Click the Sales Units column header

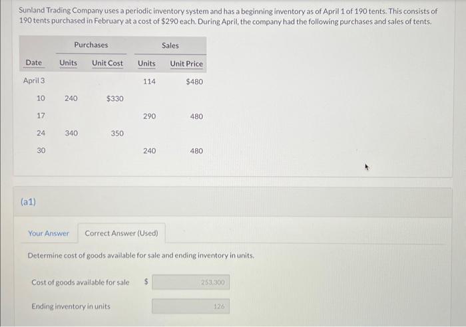coord(147,64)
